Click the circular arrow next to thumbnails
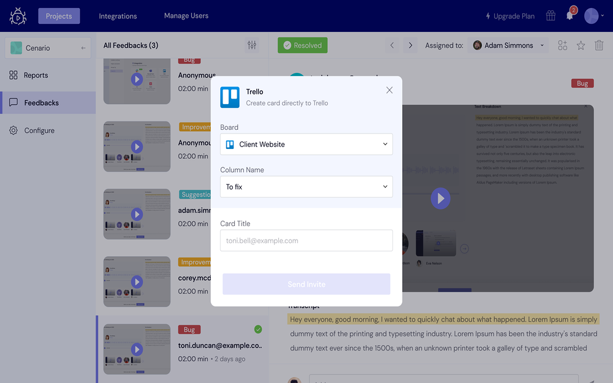613x383 pixels. [465, 249]
